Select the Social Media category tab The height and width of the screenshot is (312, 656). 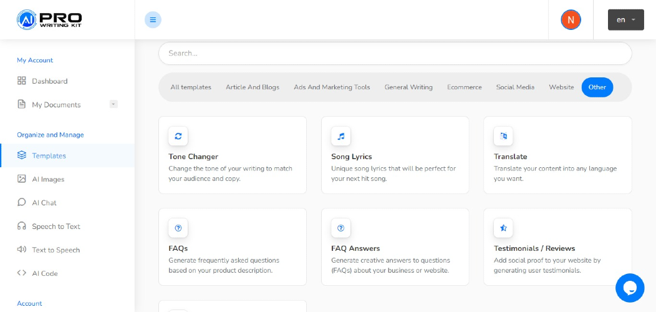tap(515, 87)
